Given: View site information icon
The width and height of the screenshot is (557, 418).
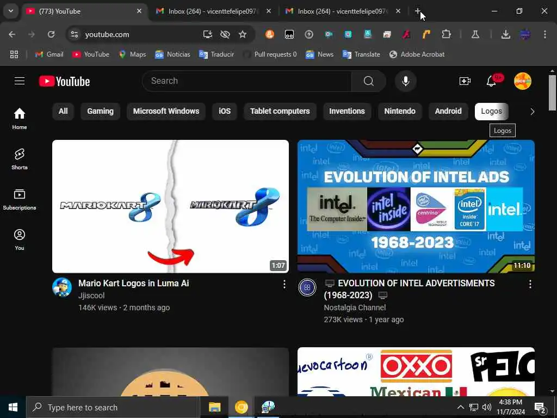Looking at the screenshot, I should pyautogui.click(x=74, y=34).
